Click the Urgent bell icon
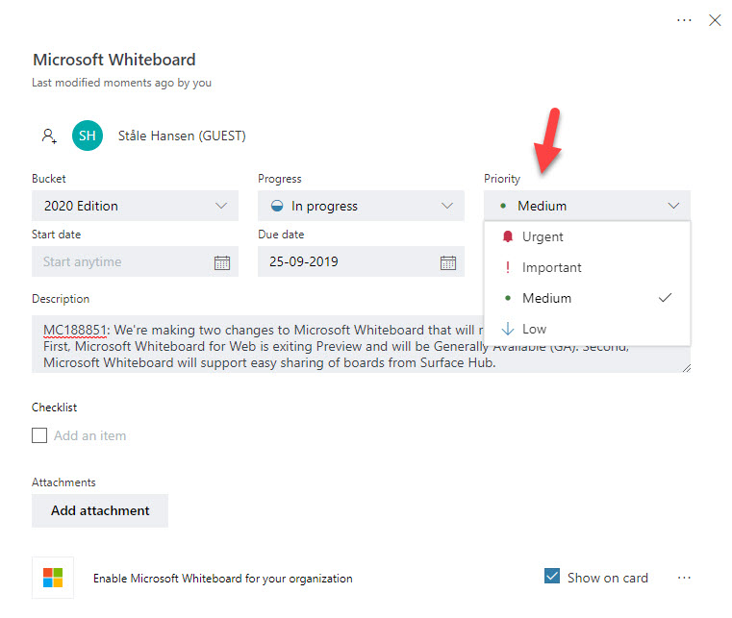 [x=507, y=237]
